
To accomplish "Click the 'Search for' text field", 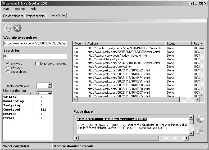I will coord(35,56).
